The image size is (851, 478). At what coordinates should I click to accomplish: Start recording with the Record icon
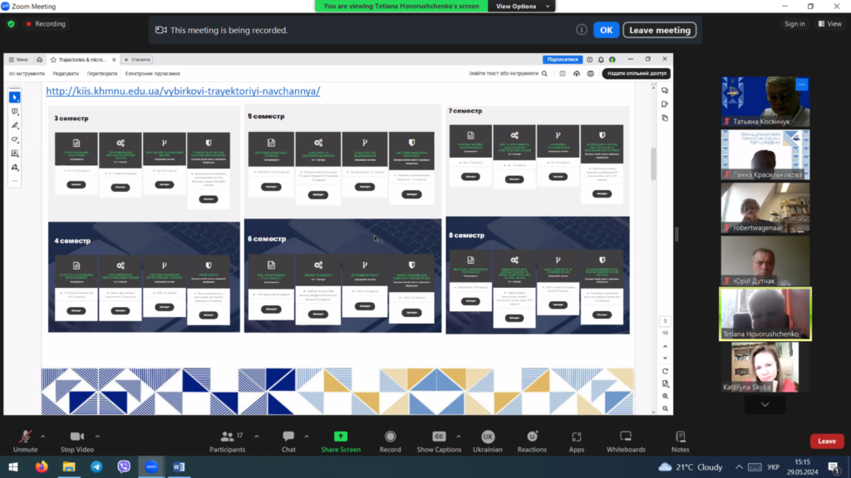pos(390,437)
